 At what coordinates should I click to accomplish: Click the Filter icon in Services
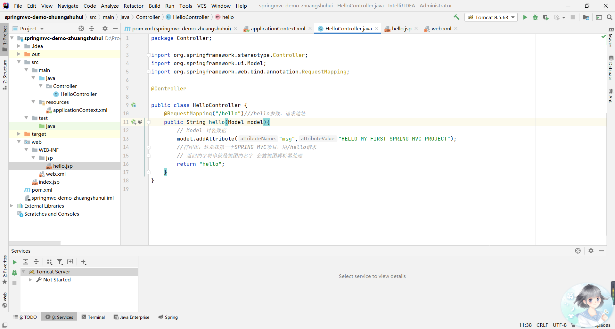(x=60, y=262)
